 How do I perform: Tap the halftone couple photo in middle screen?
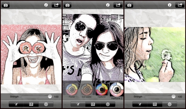tap(93, 47)
